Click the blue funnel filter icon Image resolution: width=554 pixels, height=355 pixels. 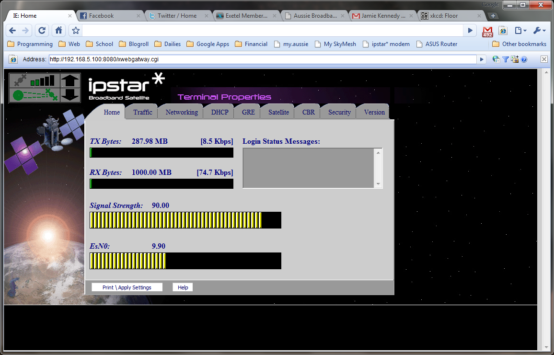506,59
